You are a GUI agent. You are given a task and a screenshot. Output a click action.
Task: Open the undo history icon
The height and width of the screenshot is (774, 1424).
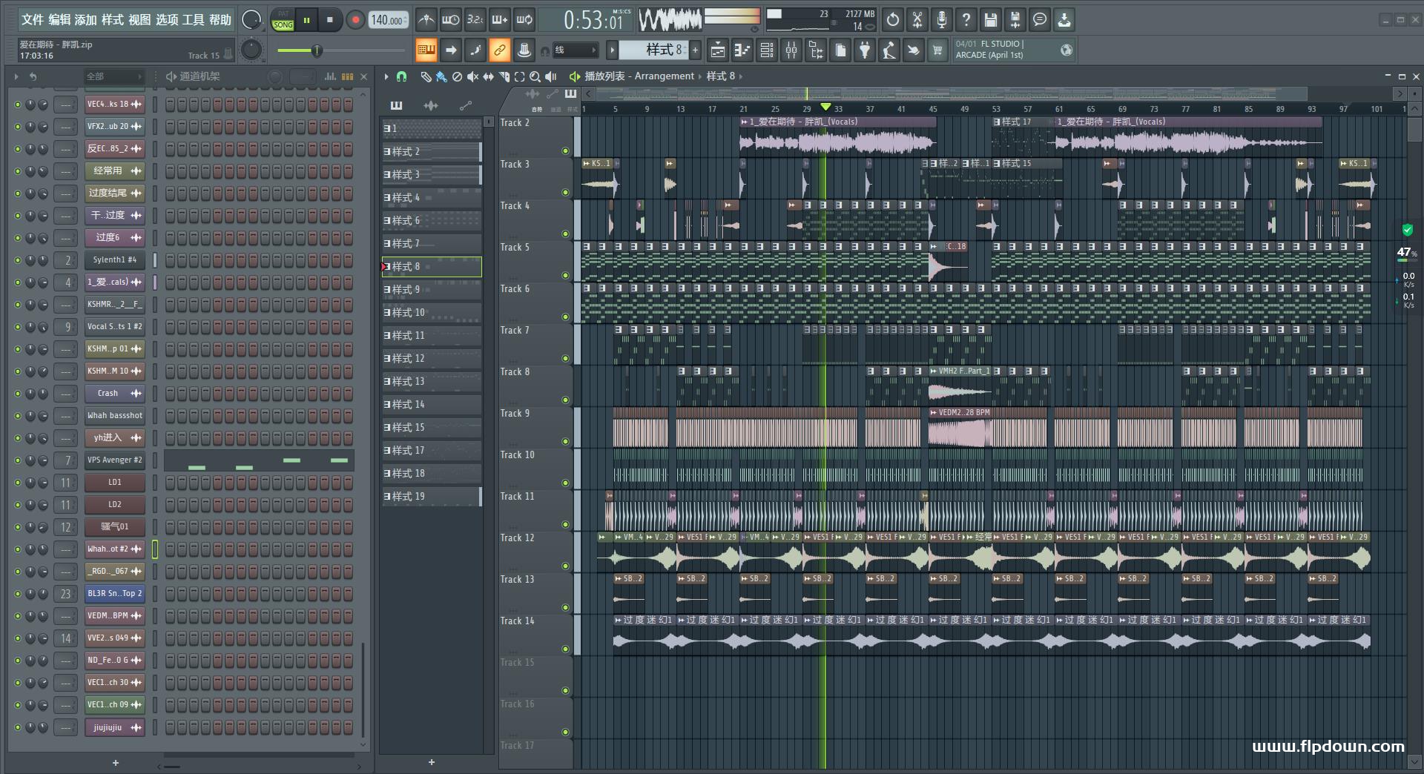point(893,20)
